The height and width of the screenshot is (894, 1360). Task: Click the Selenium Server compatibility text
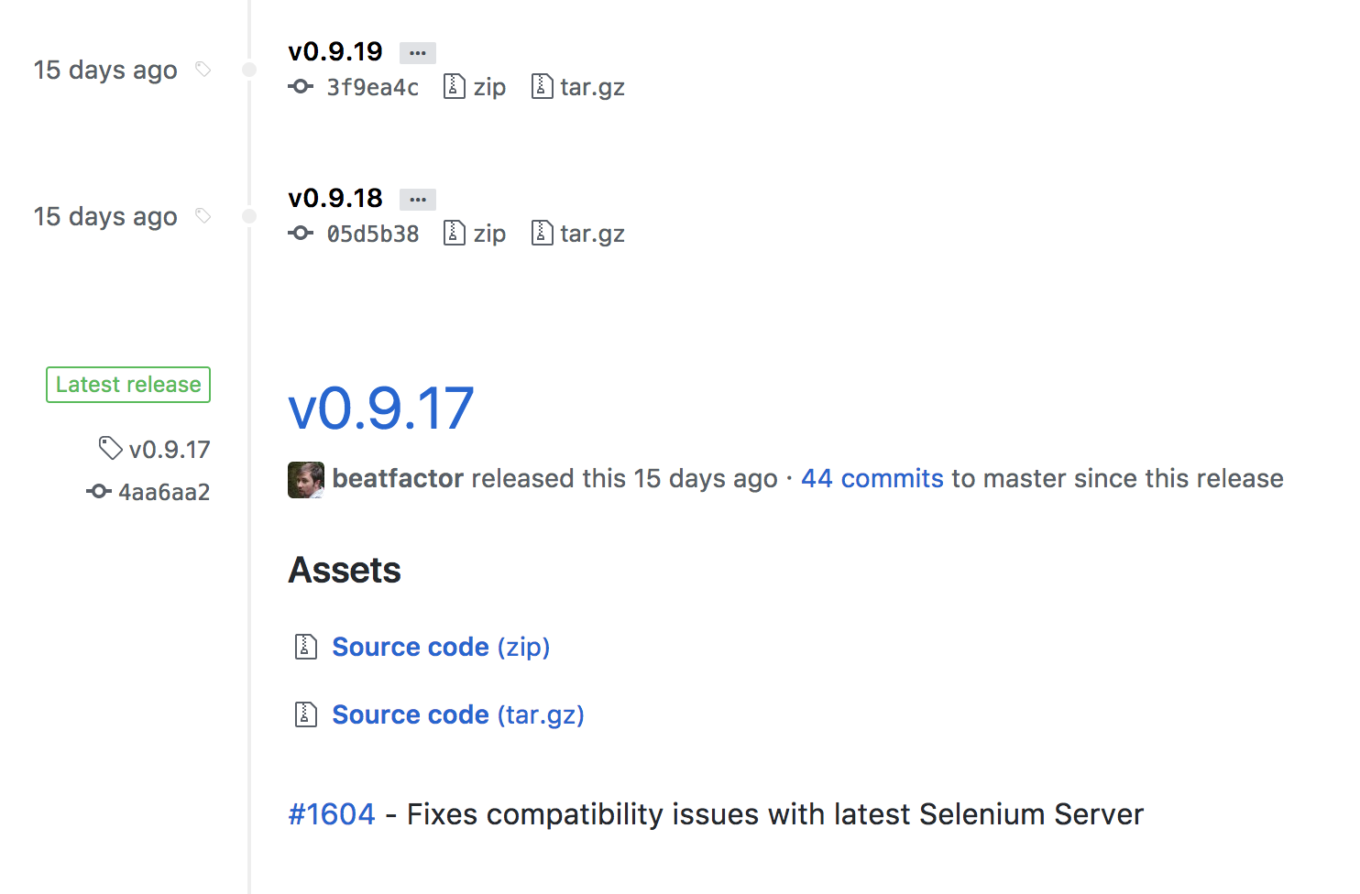(x=775, y=814)
